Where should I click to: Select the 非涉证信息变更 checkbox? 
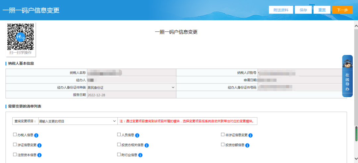click(x=223, y=135)
